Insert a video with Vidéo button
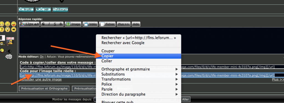Screen dimensions: 284x103 point(90,24)
